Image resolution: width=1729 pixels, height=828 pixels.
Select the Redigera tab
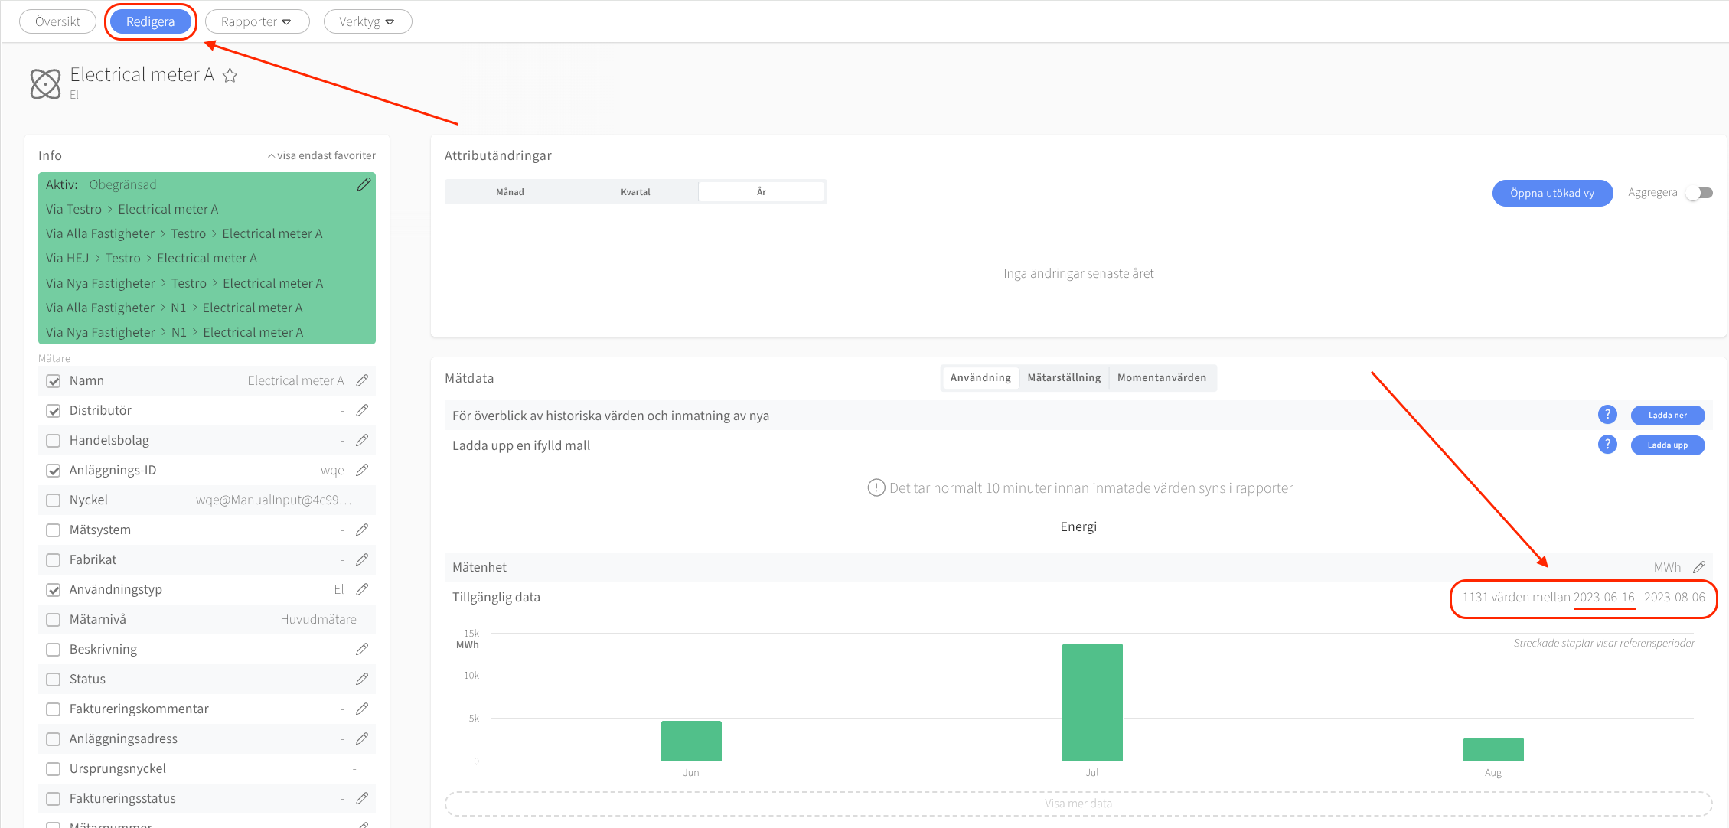151,21
